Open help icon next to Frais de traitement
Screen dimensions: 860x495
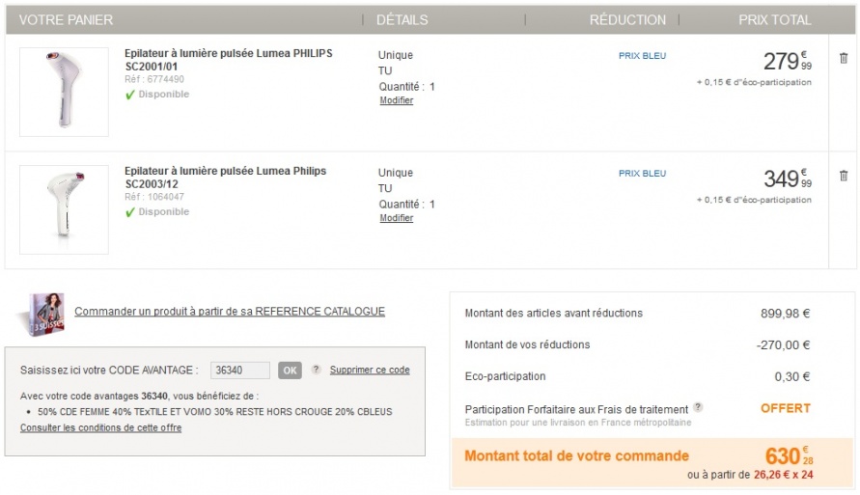coord(698,408)
